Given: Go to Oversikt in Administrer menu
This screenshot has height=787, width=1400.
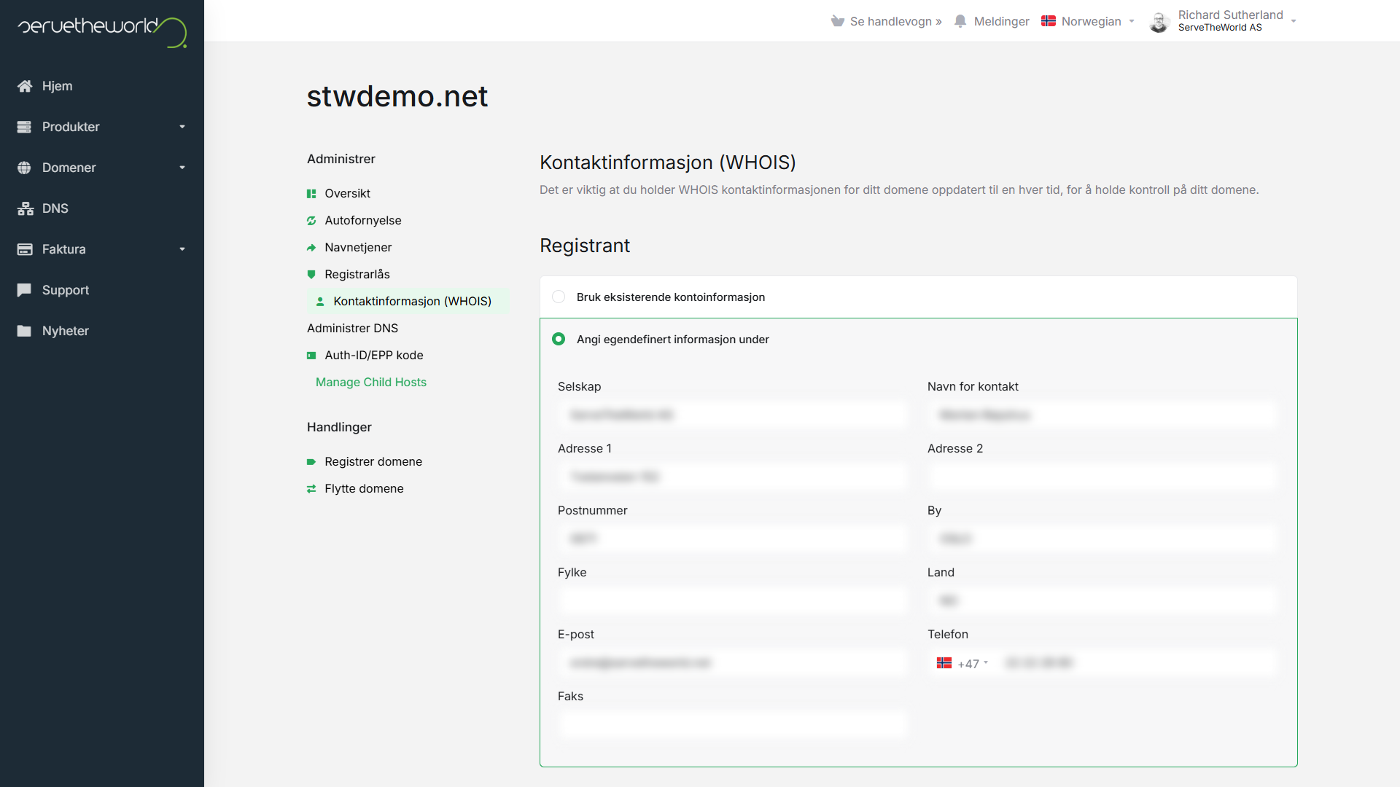Looking at the screenshot, I should pyautogui.click(x=347, y=194).
